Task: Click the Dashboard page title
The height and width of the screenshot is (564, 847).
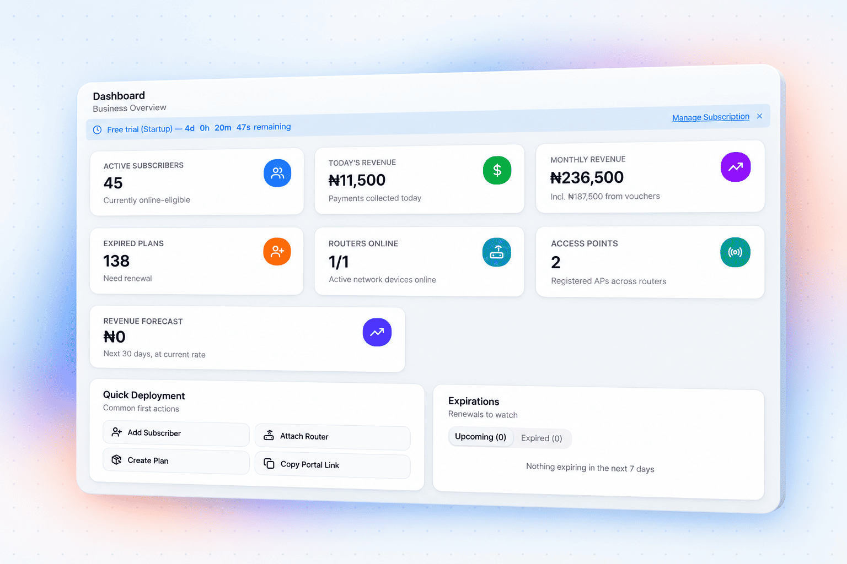Action: (119, 96)
